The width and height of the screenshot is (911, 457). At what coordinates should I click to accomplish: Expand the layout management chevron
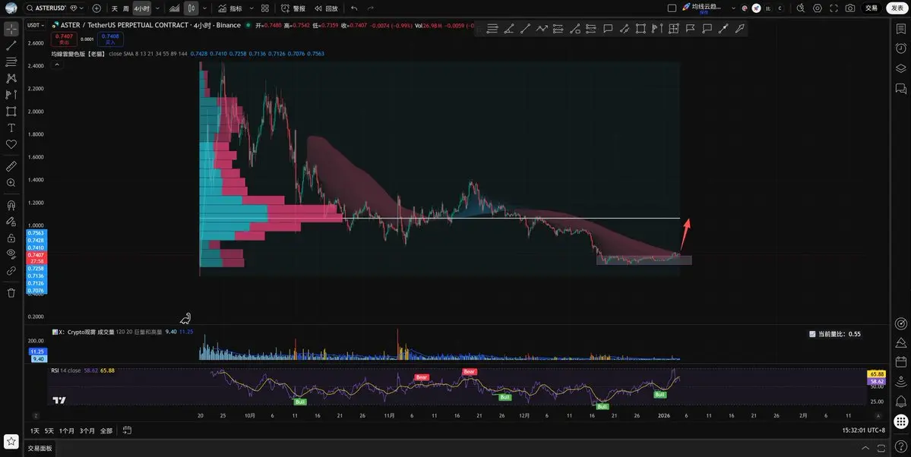tap(733, 8)
